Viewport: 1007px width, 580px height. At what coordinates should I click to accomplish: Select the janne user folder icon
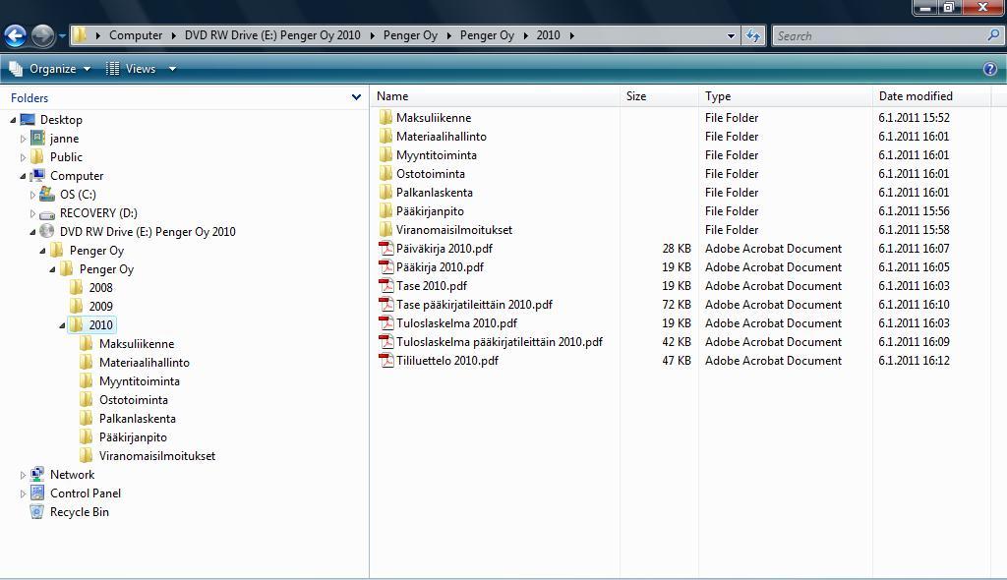coord(38,138)
